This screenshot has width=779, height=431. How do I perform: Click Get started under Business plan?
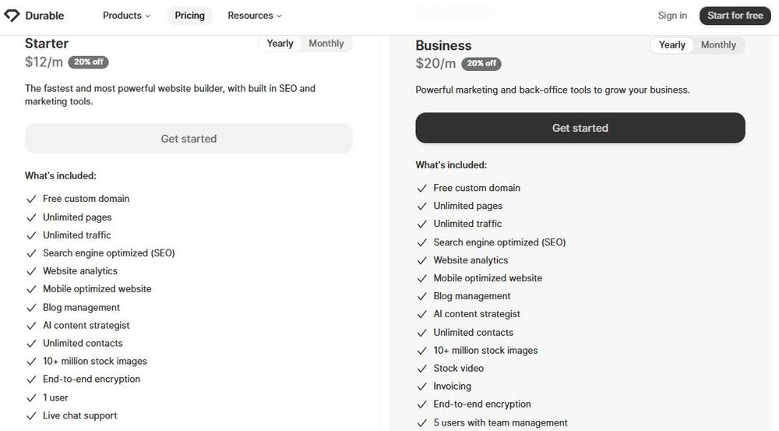[580, 128]
